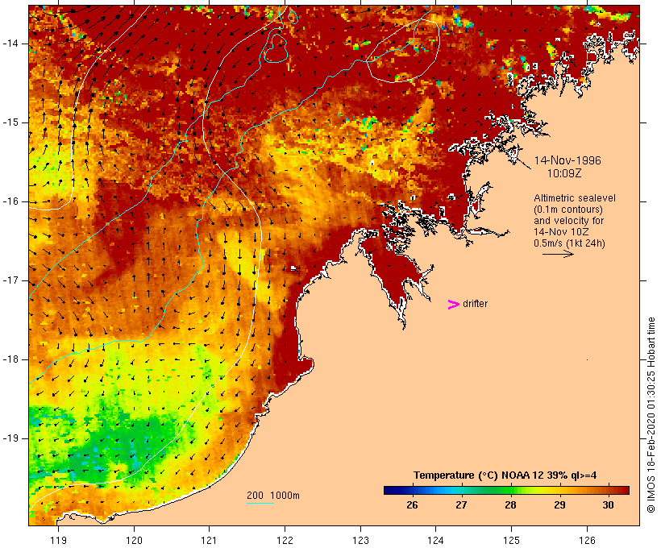
Task: Click the '-19' latitude axis label
Action: [11, 438]
